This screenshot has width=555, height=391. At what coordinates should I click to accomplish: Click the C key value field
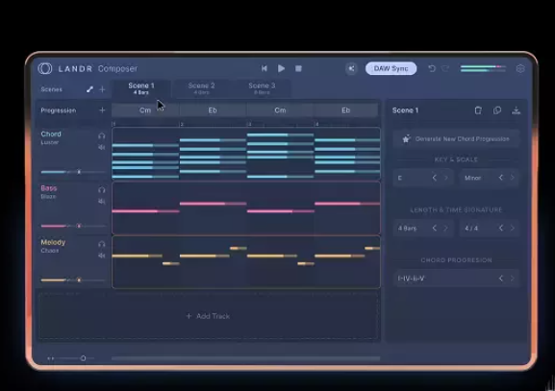point(423,178)
